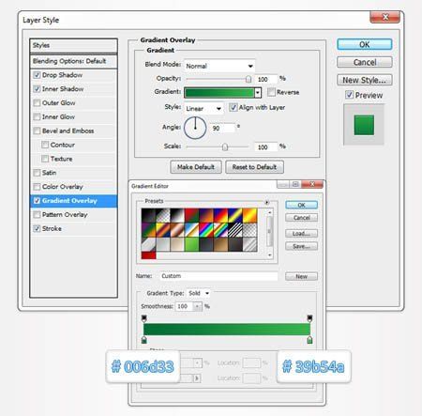Click the Opacity slider handle
Image resolution: width=422 pixels, height=416 pixels.
pyautogui.click(x=249, y=79)
